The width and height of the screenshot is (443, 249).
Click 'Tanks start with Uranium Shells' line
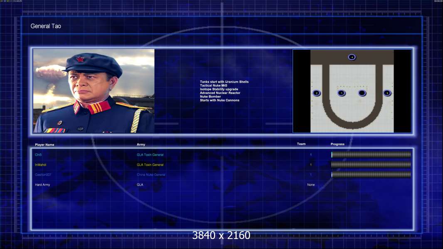pos(224,82)
